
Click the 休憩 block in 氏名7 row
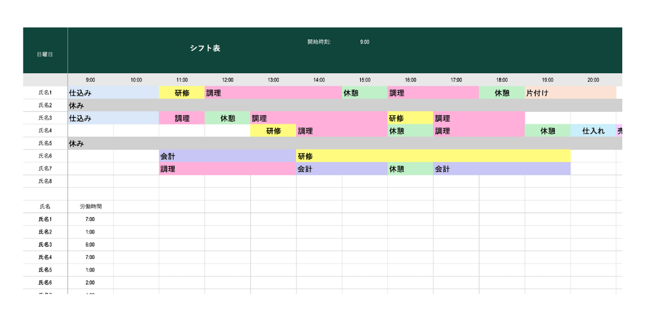click(x=410, y=169)
